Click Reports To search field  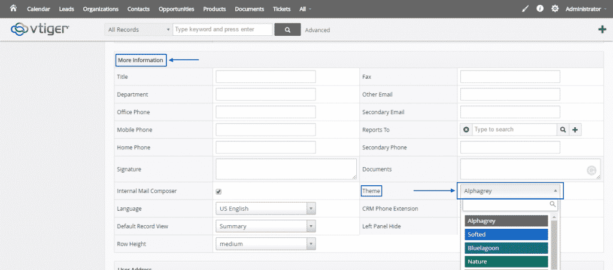click(x=514, y=130)
